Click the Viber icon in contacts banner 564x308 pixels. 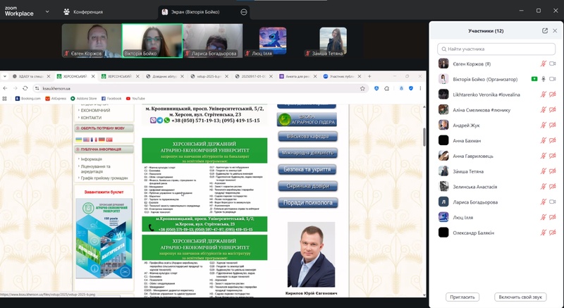click(x=153, y=120)
